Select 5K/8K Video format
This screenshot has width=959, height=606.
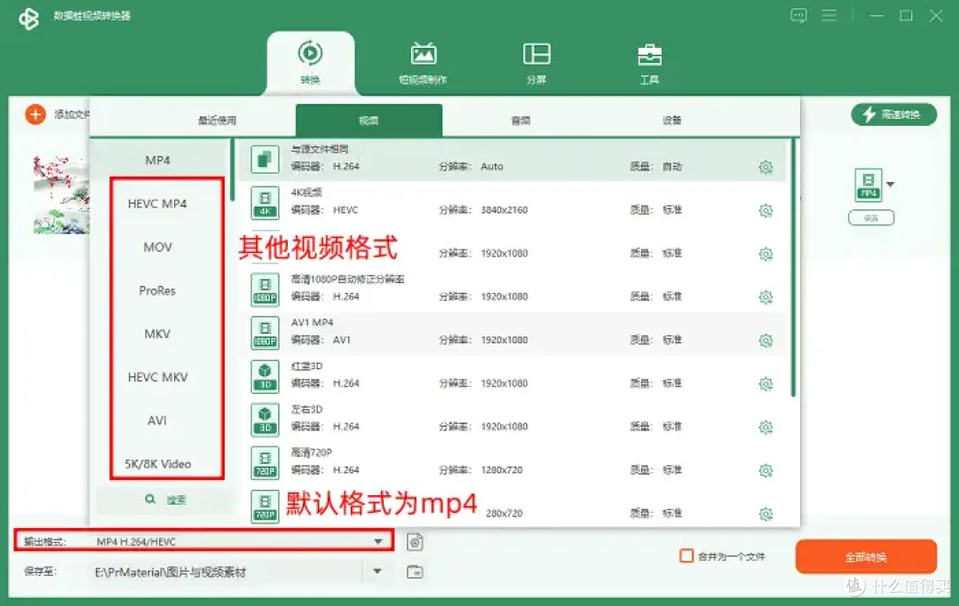[x=158, y=464]
